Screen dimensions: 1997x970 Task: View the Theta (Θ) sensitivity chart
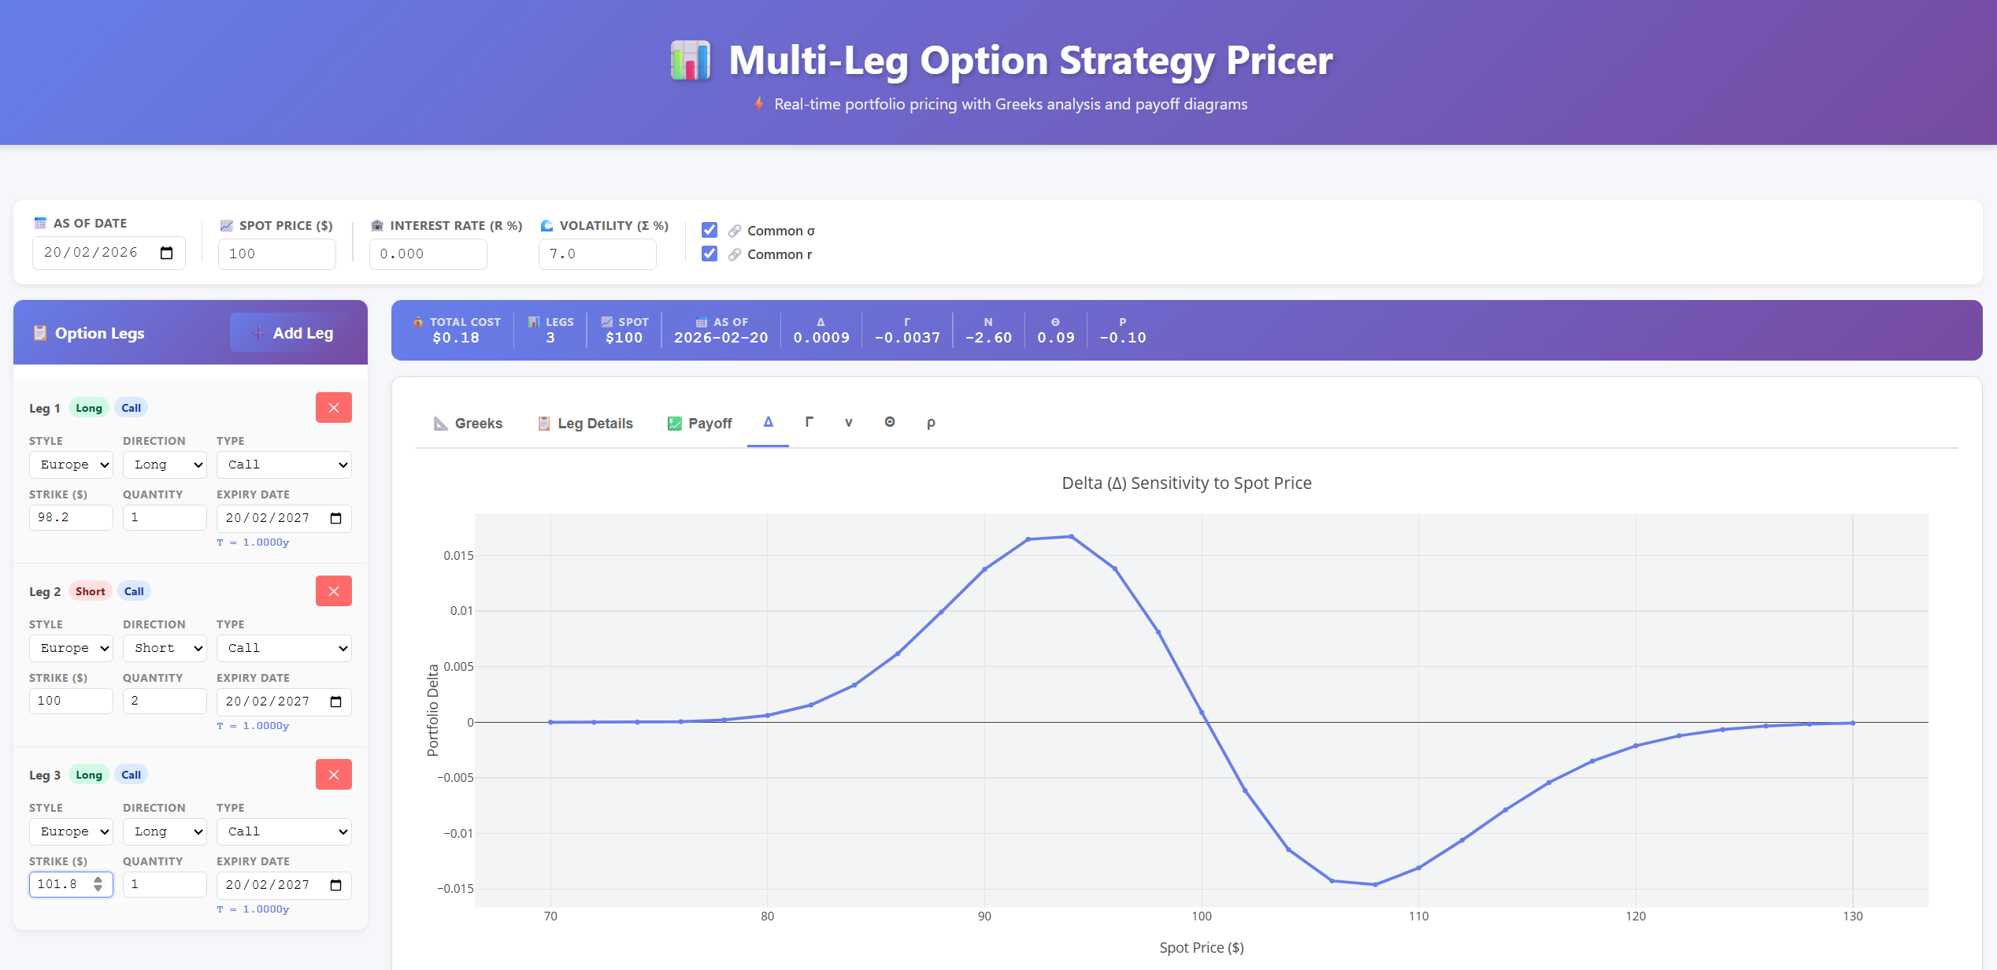(890, 423)
